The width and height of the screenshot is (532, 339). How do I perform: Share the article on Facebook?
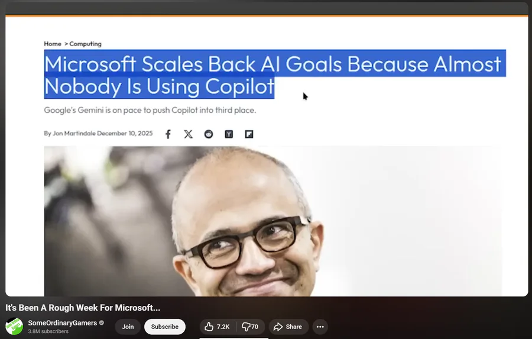[x=168, y=134]
